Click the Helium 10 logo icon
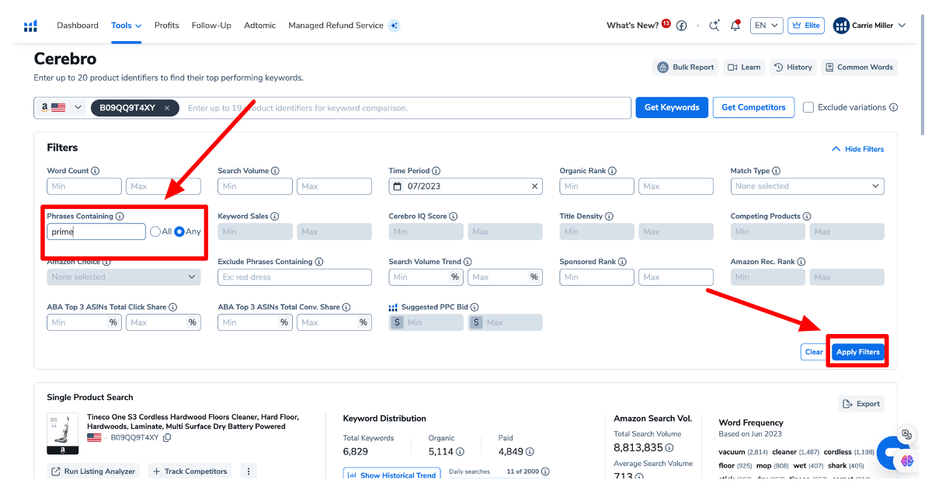Image resolution: width=942 pixels, height=494 pixels. click(x=30, y=26)
